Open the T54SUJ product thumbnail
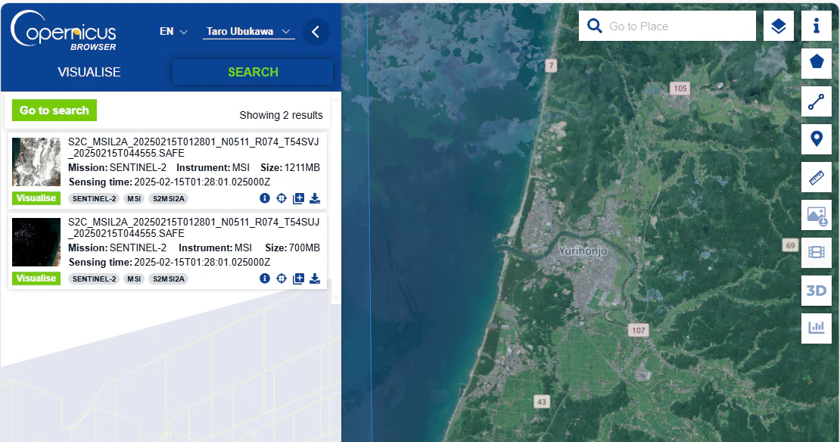 36,242
